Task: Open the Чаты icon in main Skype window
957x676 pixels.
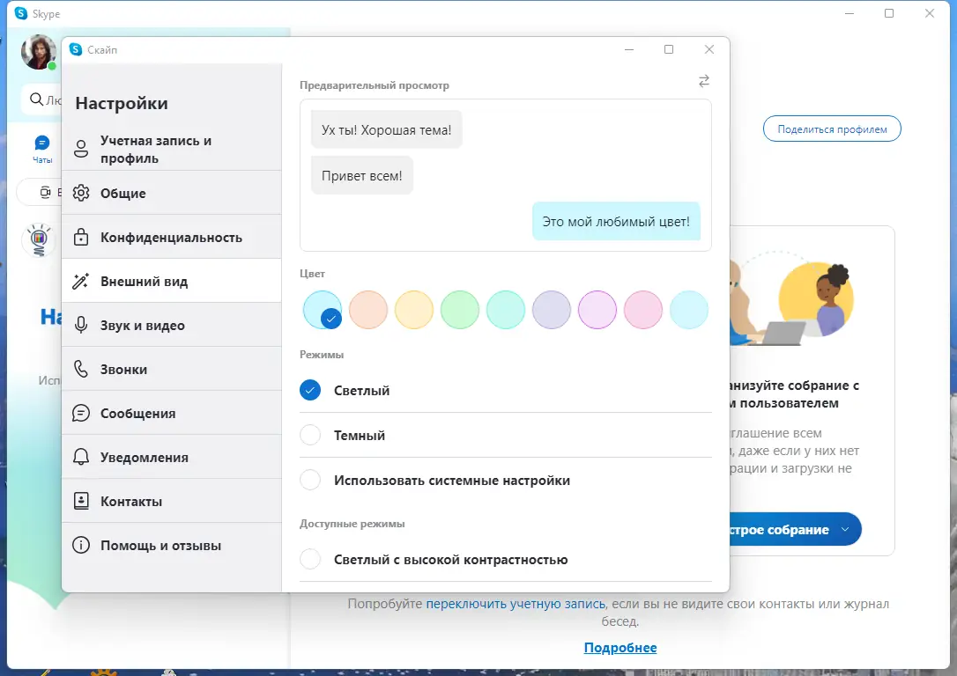Action: [42, 150]
